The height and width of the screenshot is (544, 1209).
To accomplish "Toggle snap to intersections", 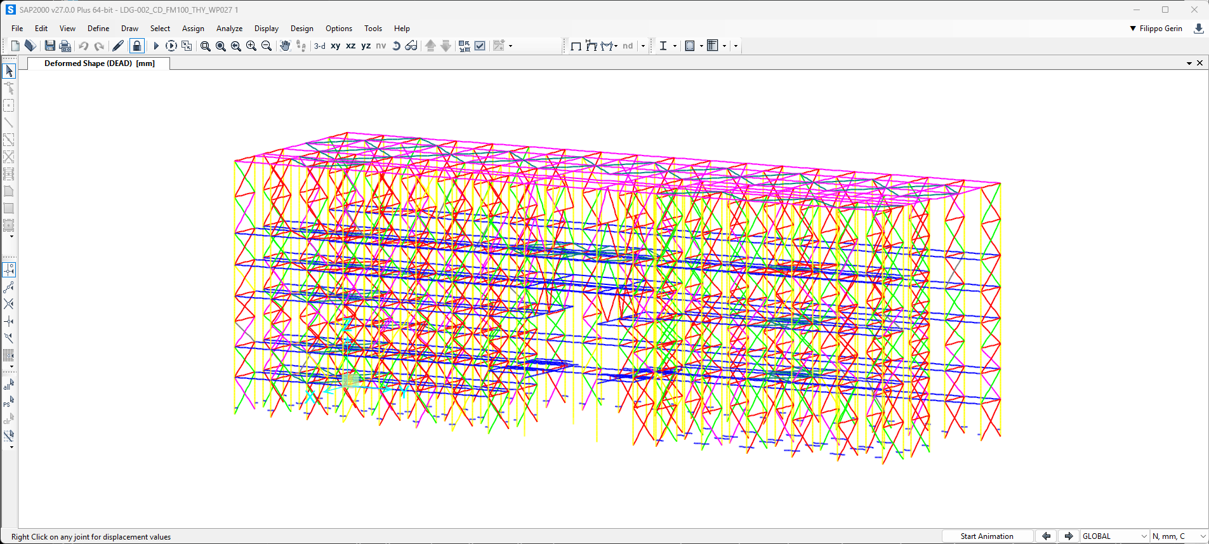I will click(x=9, y=304).
